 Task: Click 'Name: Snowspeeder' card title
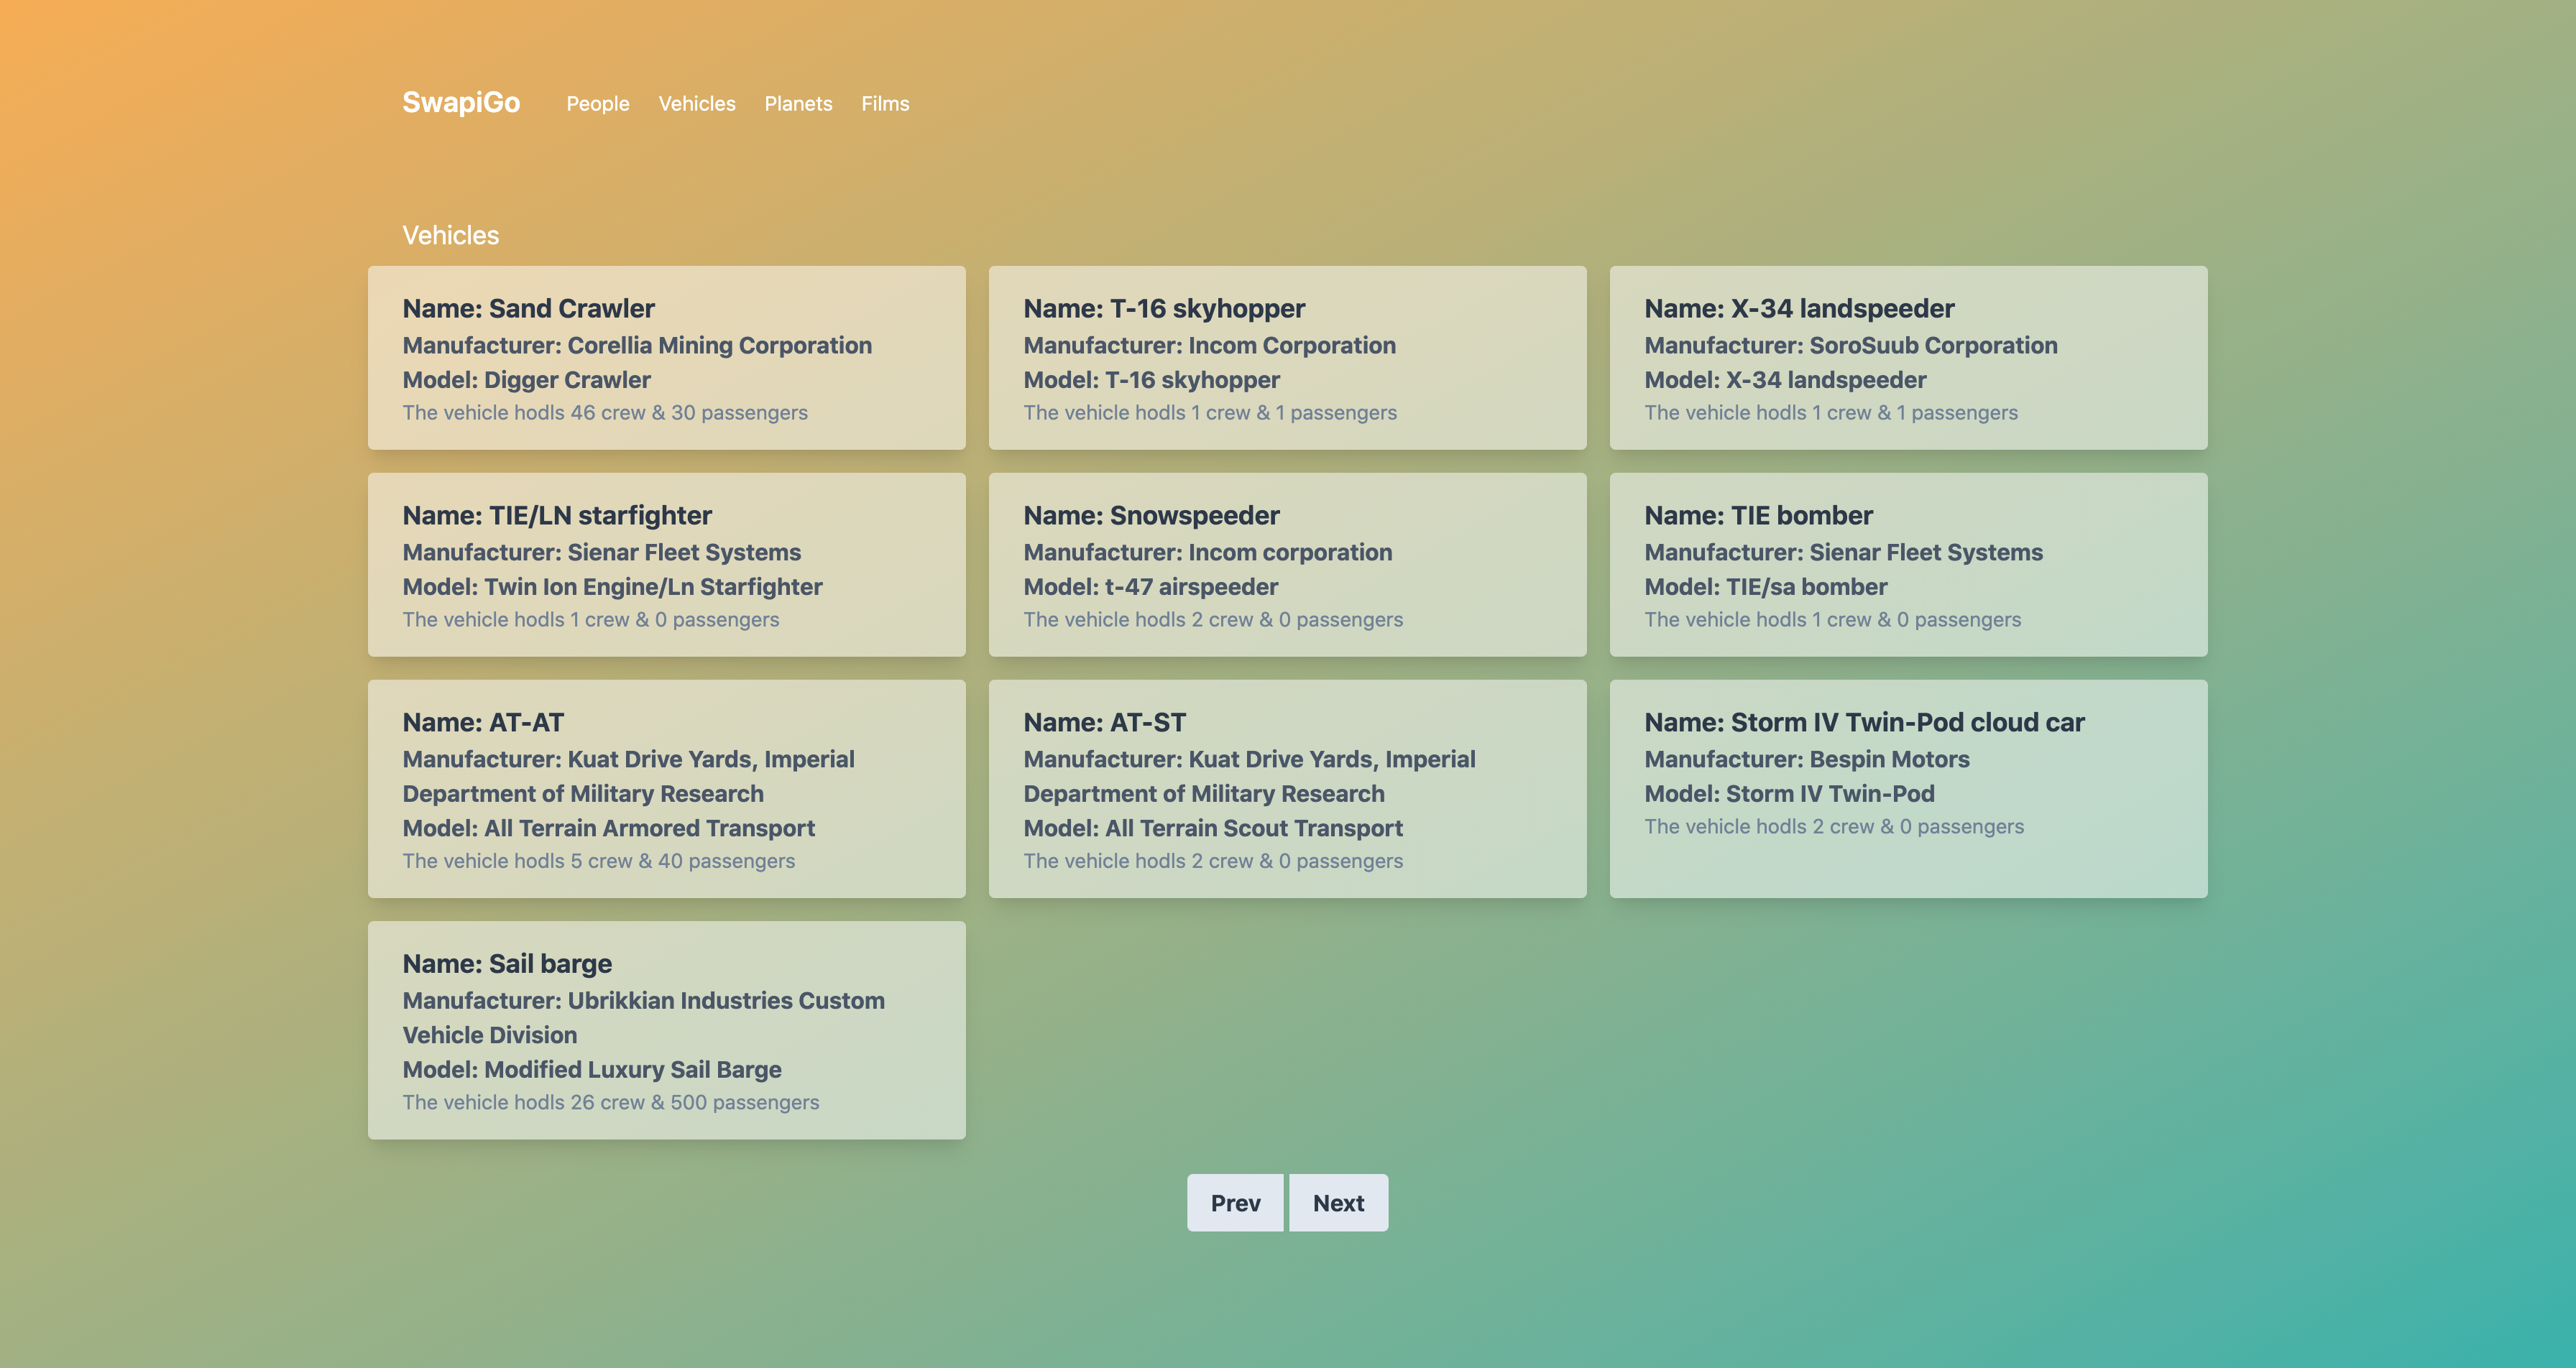click(x=1151, y=515)
